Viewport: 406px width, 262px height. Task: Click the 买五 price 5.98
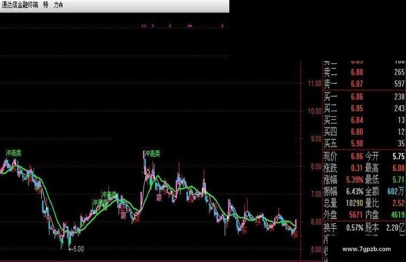[x=357, y=143]
